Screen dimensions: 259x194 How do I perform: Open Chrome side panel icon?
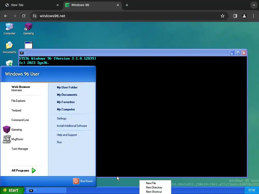(235, 16)
